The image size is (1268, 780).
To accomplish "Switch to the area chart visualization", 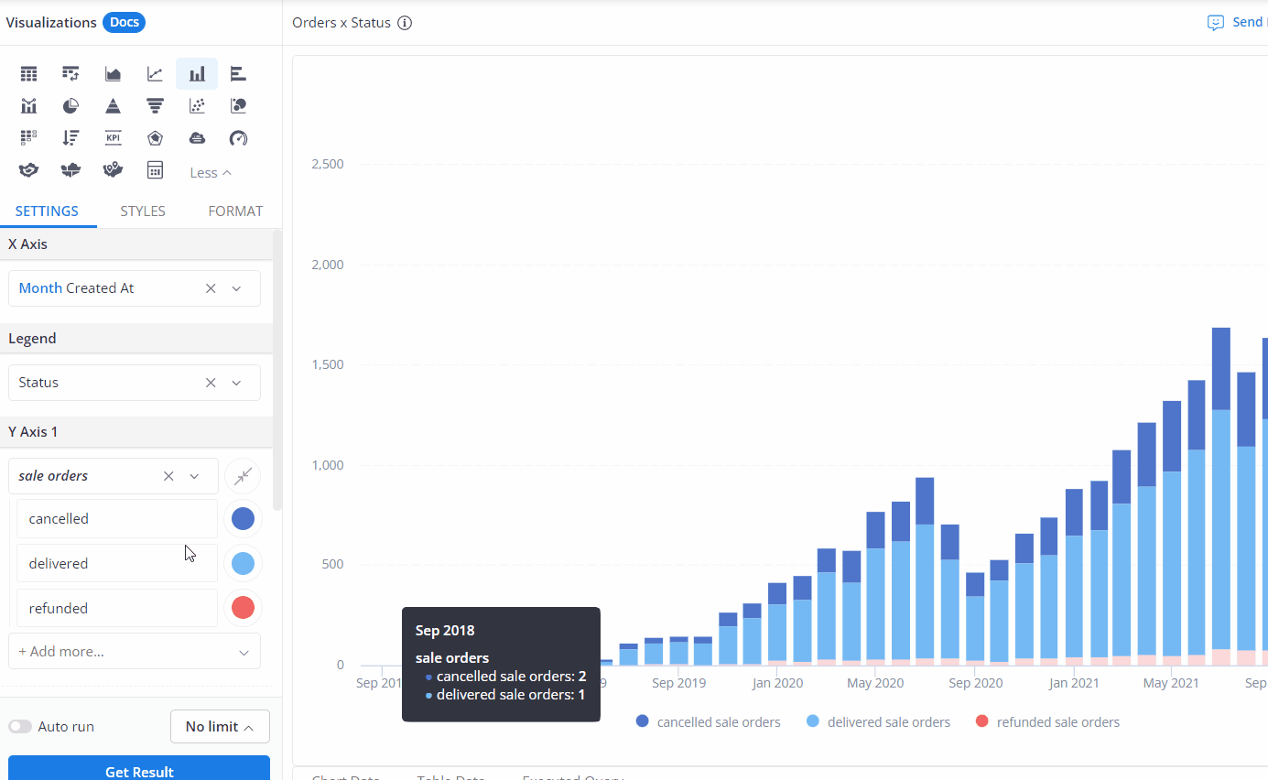I will (113, 74).
